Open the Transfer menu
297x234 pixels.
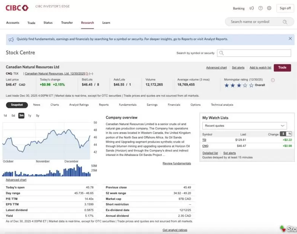67,22
